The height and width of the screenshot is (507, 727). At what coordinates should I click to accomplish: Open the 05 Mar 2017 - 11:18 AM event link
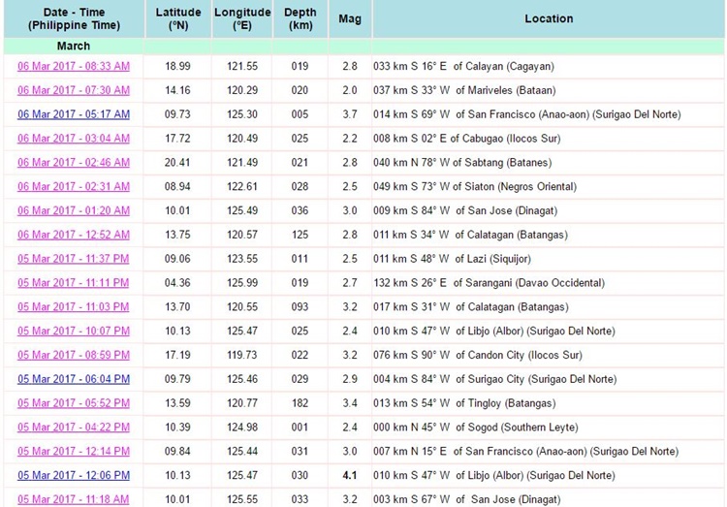click(74, 500)
